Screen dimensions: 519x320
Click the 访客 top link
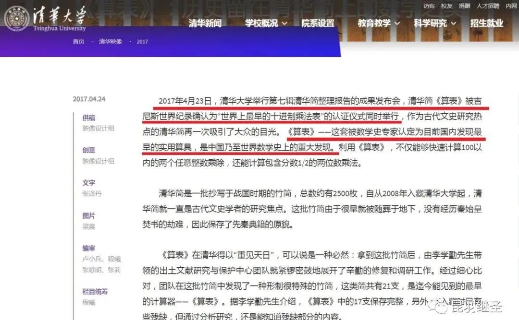(x=429, y=6)
